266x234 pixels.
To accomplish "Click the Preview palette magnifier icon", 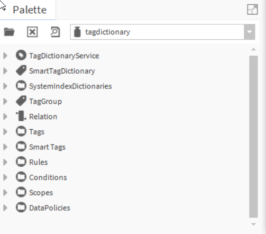I will pyautogui.click(x=56, y=32).
